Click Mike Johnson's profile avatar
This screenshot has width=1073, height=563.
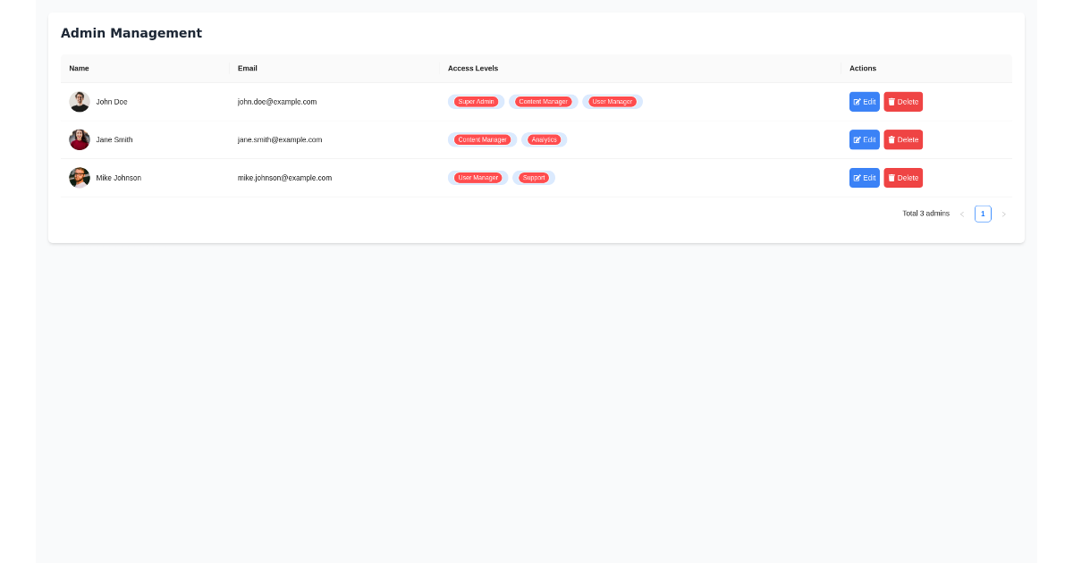[x=80, y=177]
